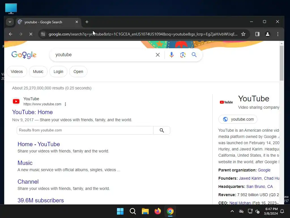Click the OneDrive cloud tray icon
The image size is (290, 218).
(241, 211)
